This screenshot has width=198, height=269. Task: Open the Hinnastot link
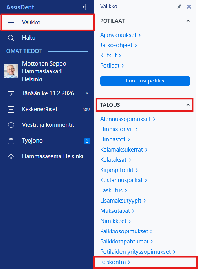coord(115,139)
